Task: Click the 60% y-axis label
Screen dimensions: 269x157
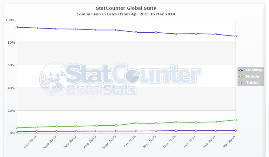Action: [10, 65]
